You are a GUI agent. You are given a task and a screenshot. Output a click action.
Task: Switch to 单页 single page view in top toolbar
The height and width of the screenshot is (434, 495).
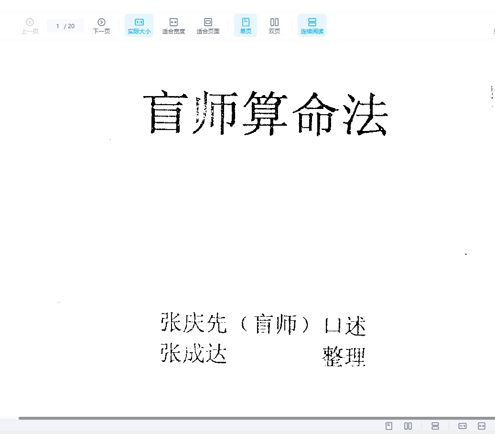[x=246, y=26]
